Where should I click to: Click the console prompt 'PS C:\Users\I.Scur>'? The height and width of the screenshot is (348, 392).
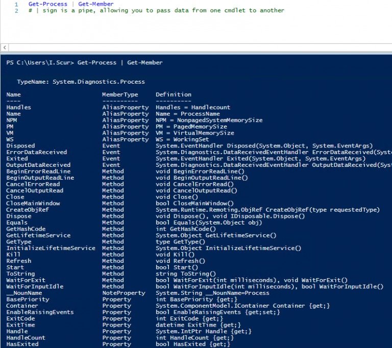pyautogui.click(x=40, y=62)
